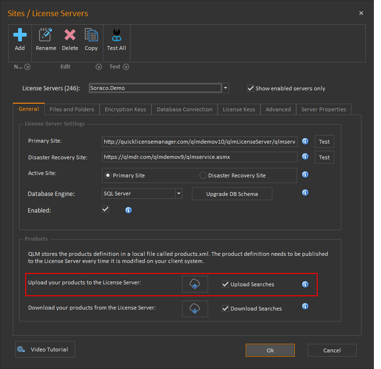381x369 pixels.
Task: Toggle Show enabled servers only
Action: tap(251, 88)
